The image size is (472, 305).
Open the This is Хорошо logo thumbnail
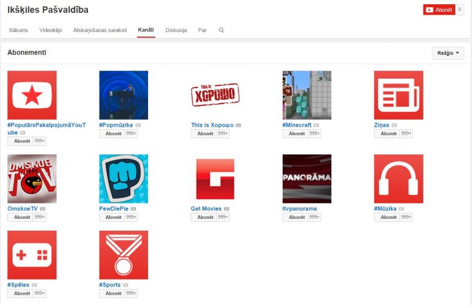click(215, 95)
